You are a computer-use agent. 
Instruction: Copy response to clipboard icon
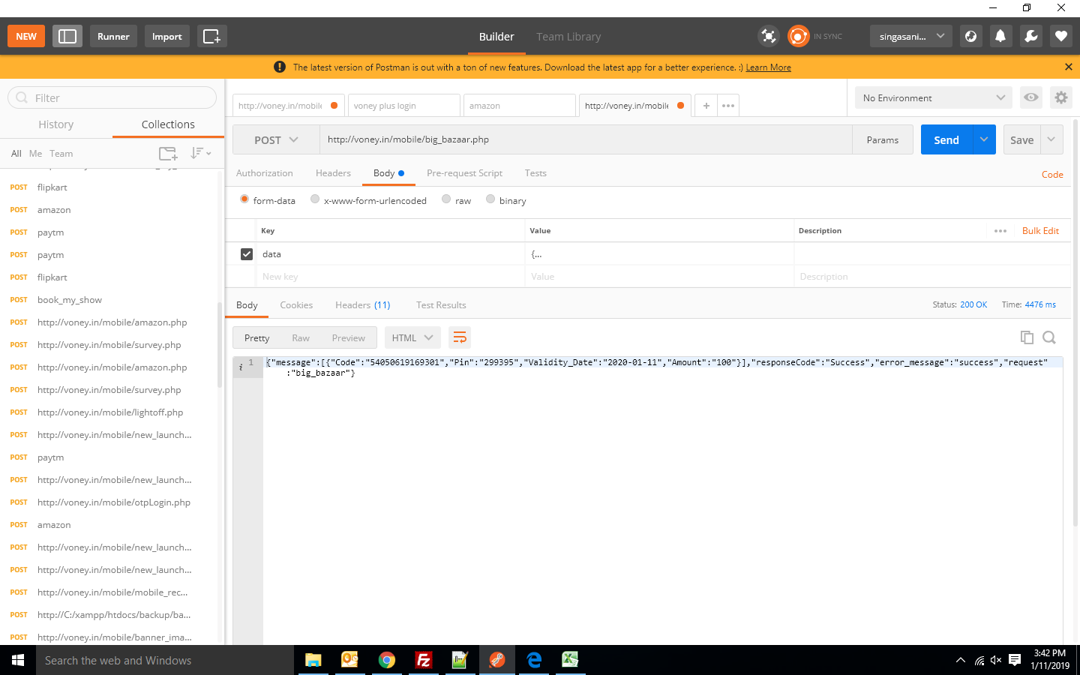(x=1027, y=337)
